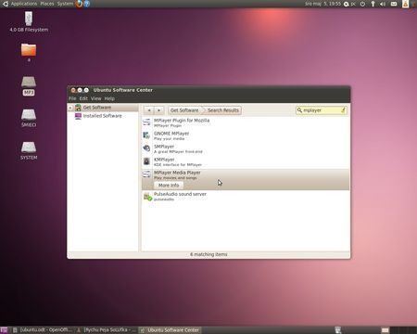417x334 pixels.
Task: Switch to the Rychu Peja taskbar window
Action: (x=106, y=330)
